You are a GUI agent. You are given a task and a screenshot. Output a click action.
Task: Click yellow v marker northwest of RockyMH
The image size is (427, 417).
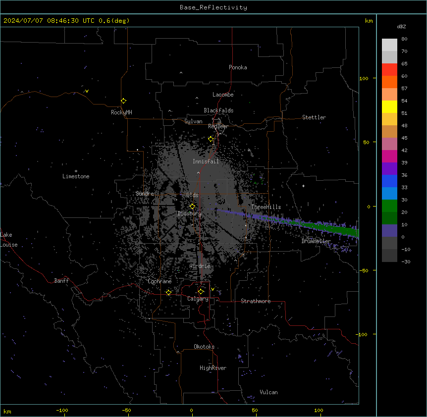[87, 91]
